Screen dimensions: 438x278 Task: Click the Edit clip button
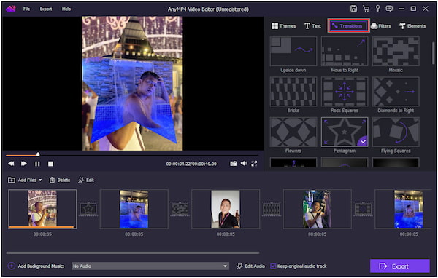86,180
